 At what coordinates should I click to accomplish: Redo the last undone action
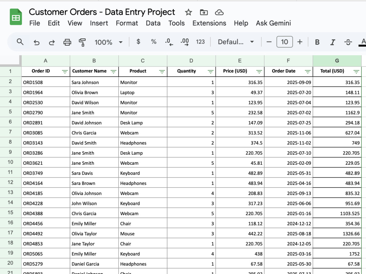click(x=52, y=42)
